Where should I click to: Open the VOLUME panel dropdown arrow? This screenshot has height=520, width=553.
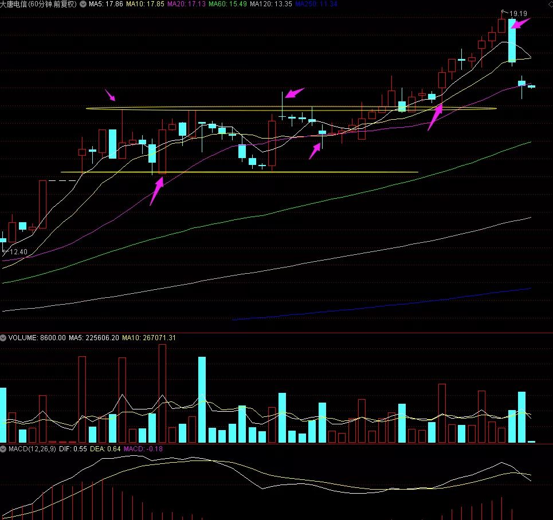click(x=3, y=338)
